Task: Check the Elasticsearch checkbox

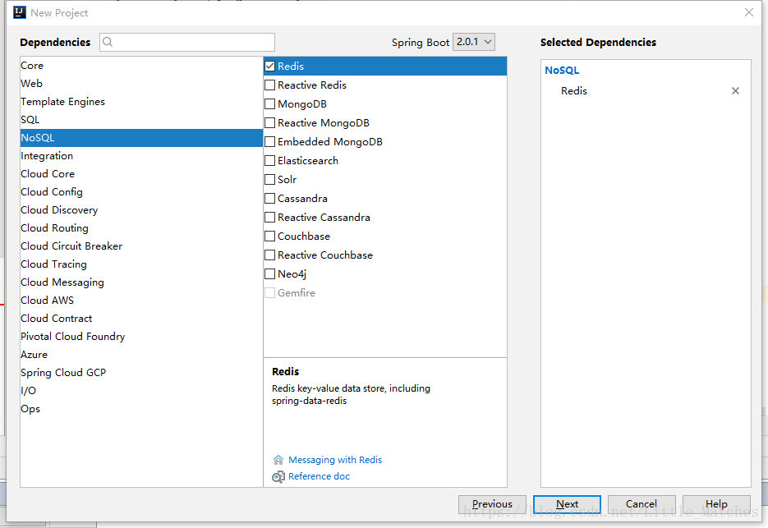Action: (270, 161)
